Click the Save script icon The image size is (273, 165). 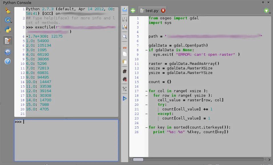[x=124, y=19]
